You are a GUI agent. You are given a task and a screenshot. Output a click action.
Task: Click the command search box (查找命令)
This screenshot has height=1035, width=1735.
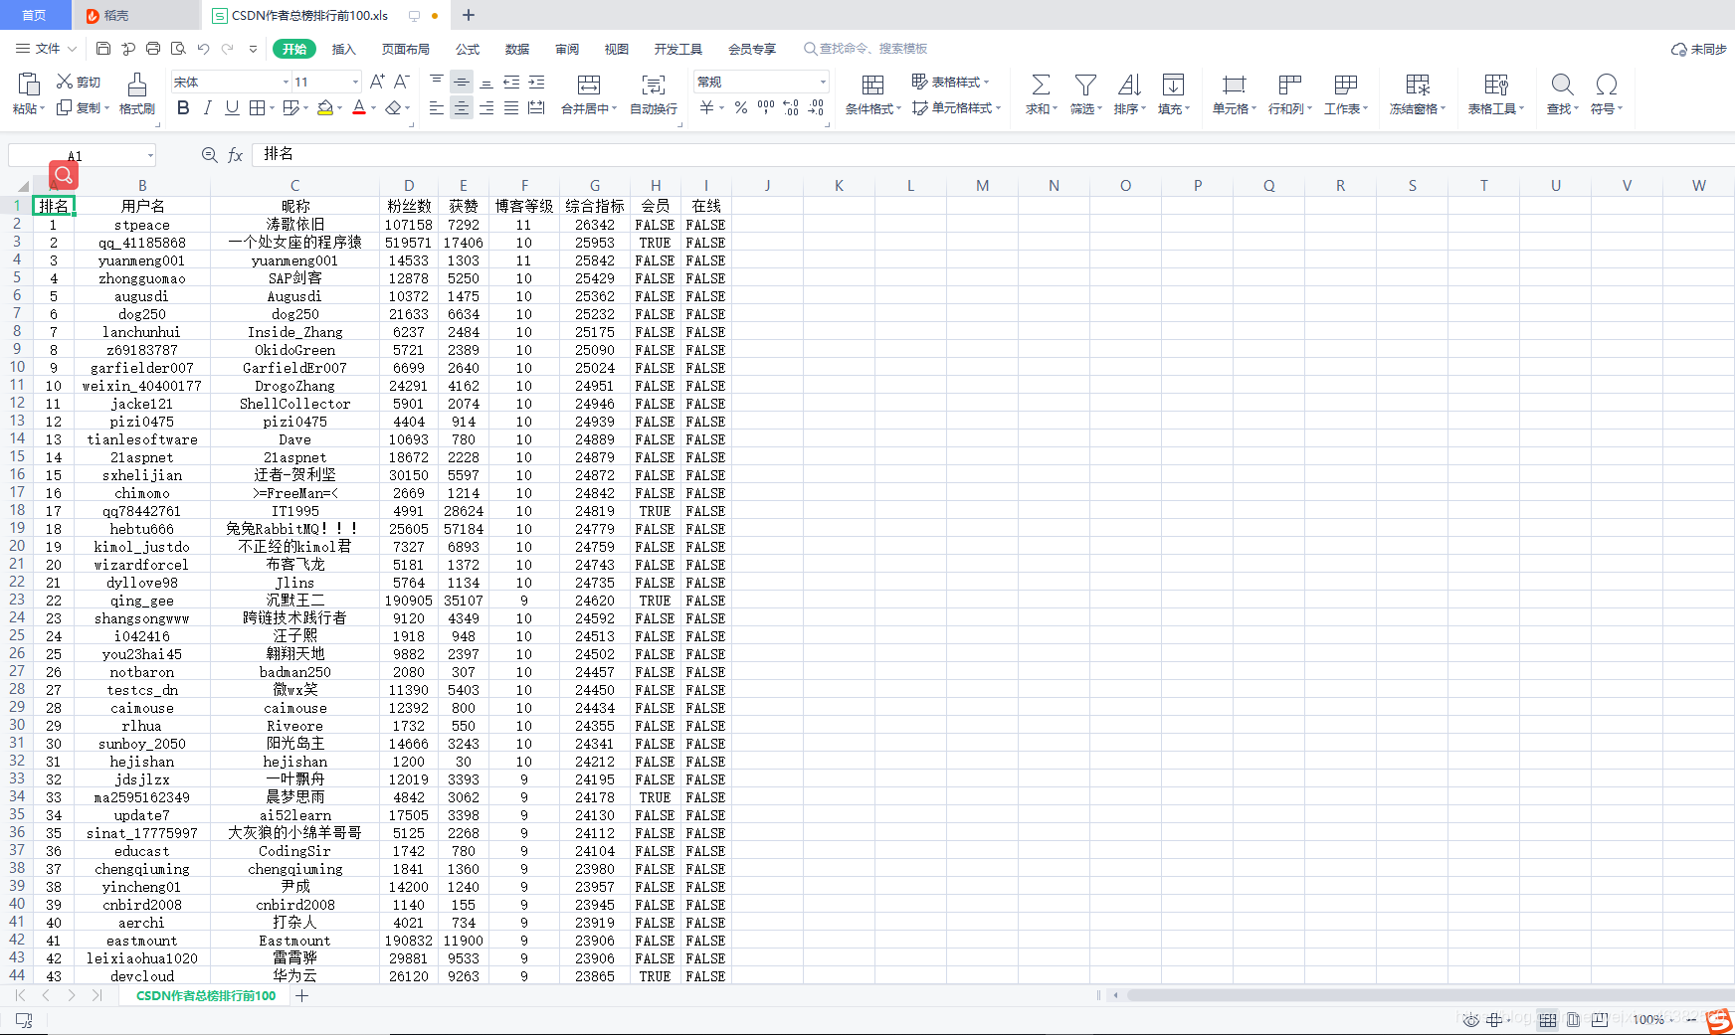(x=866, y=49)
